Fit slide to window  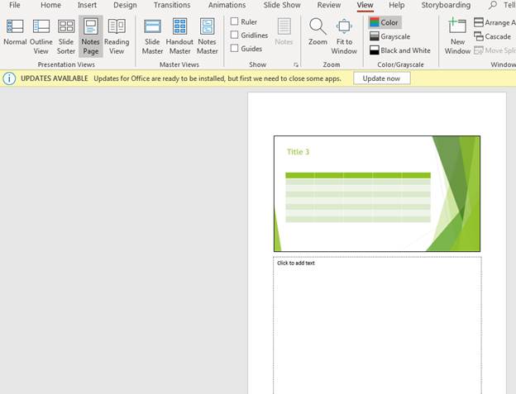click(x=344, y=37)
